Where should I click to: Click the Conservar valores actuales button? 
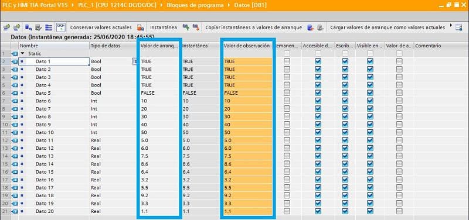point(101,27)
